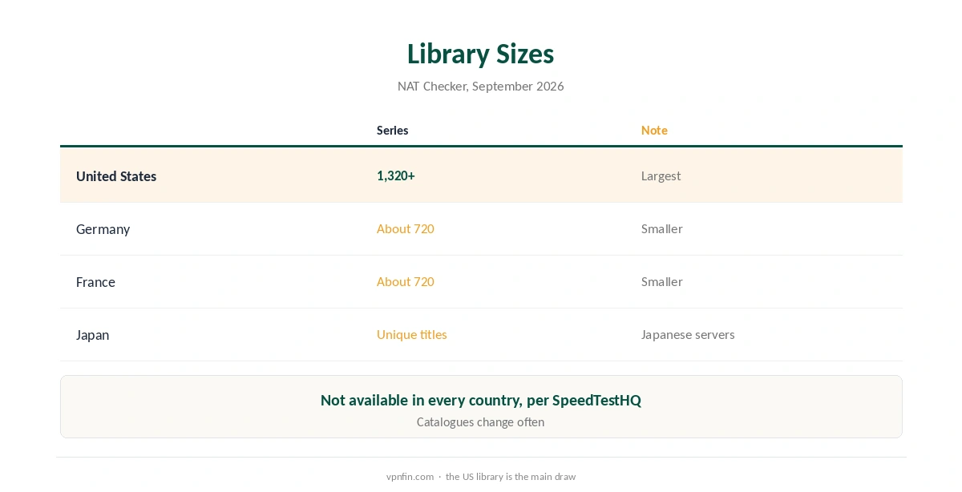Click About 720 in the France row
This screenshot has height=492, width=962.
click(406, 281)
